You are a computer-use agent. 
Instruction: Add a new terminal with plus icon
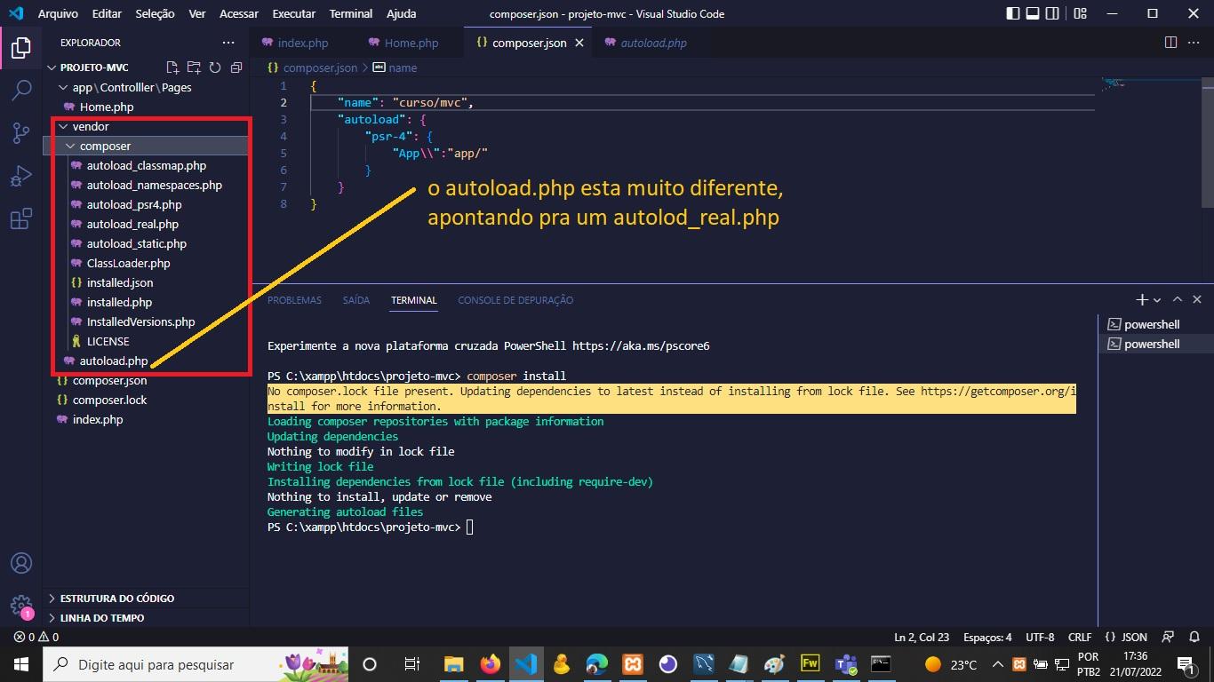pos(1142,300)
